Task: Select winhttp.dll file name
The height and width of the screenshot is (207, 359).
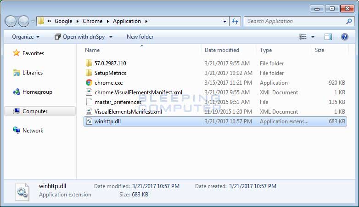Action: point(107,121)
